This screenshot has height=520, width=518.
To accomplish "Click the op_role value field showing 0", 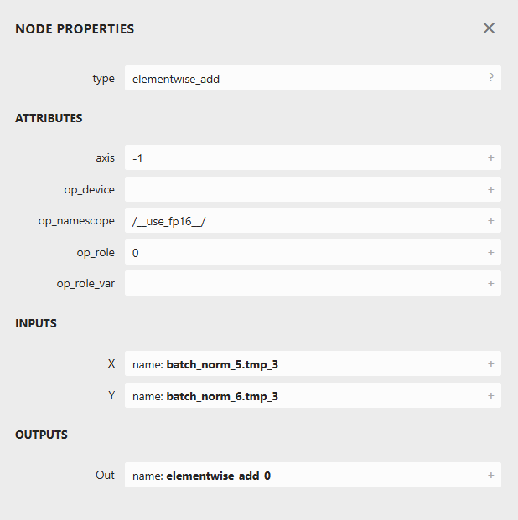I will click(302, 253).
